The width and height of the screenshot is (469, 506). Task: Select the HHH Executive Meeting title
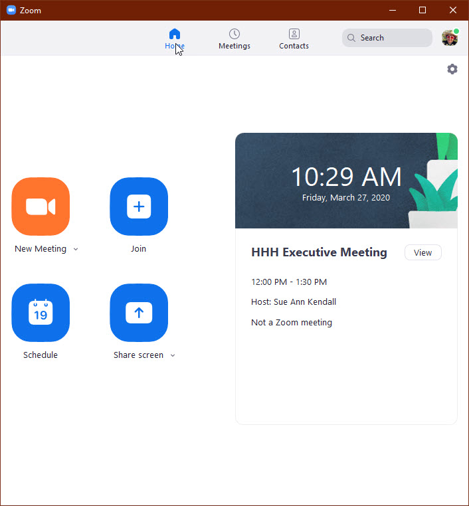tap(319, 252)
